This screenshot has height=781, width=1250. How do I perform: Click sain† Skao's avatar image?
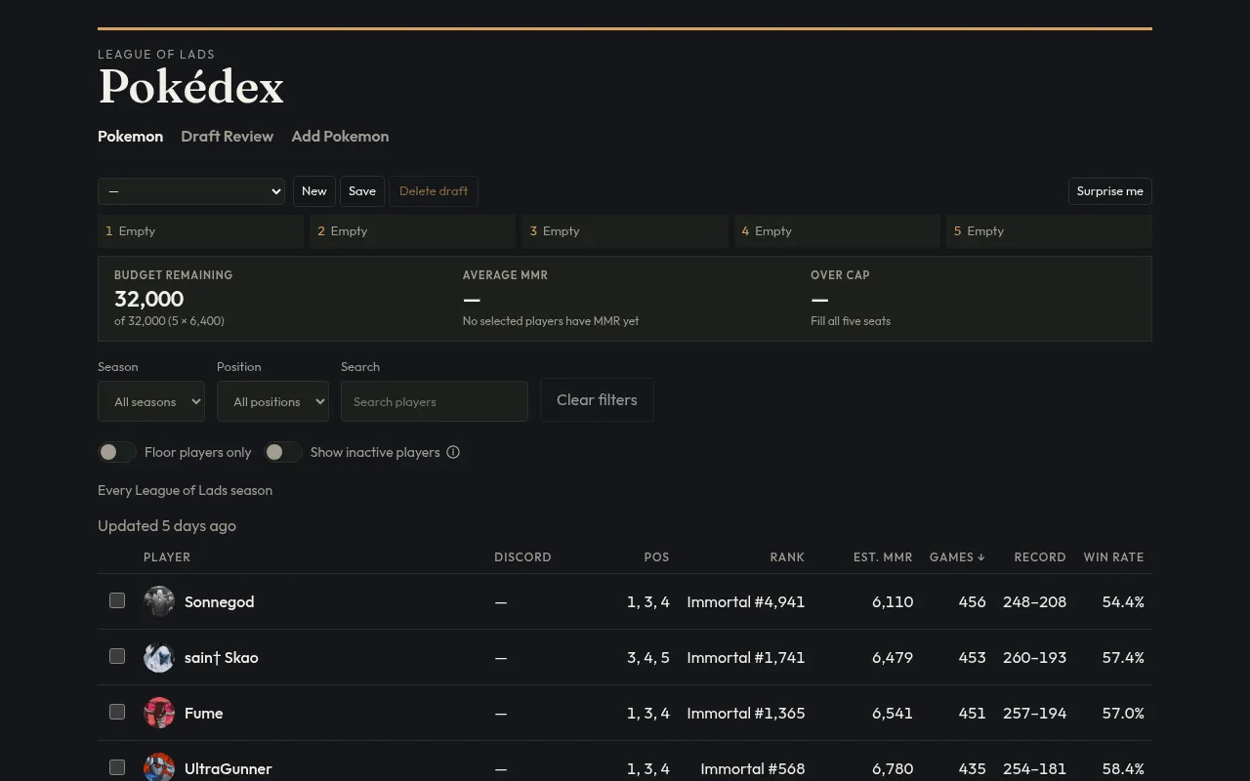[x=159, y=657]
